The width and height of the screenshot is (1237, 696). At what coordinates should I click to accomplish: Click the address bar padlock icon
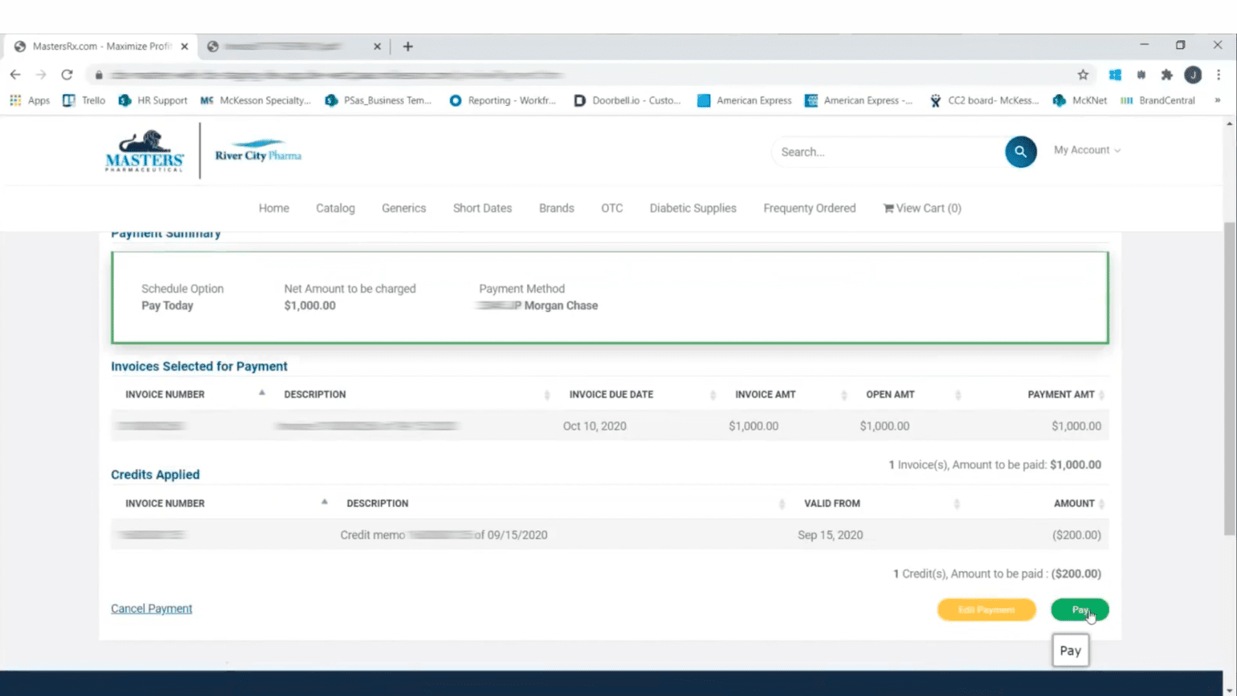99,75
